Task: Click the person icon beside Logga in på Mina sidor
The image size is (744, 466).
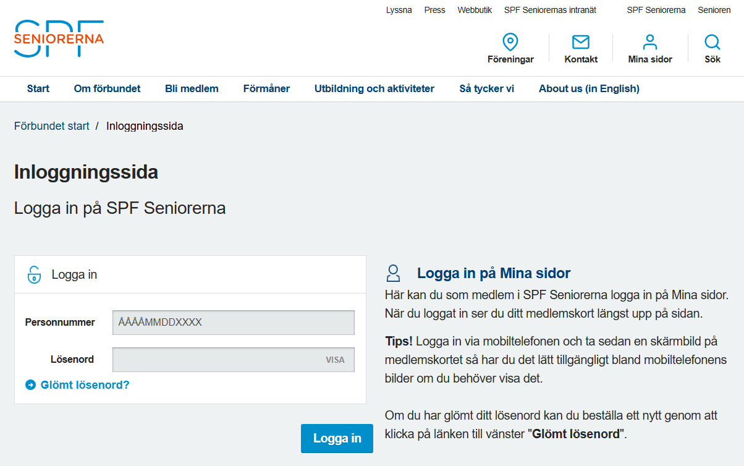Action: tap(393, 273)
